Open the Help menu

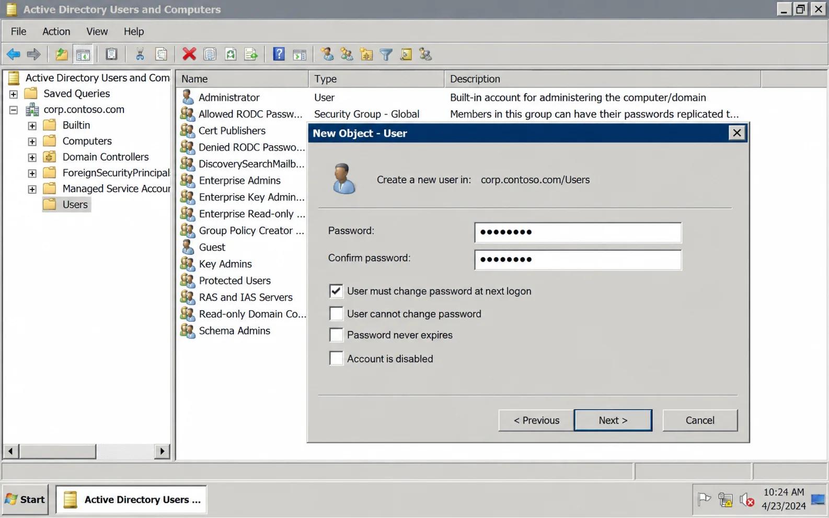coord(134,31)
